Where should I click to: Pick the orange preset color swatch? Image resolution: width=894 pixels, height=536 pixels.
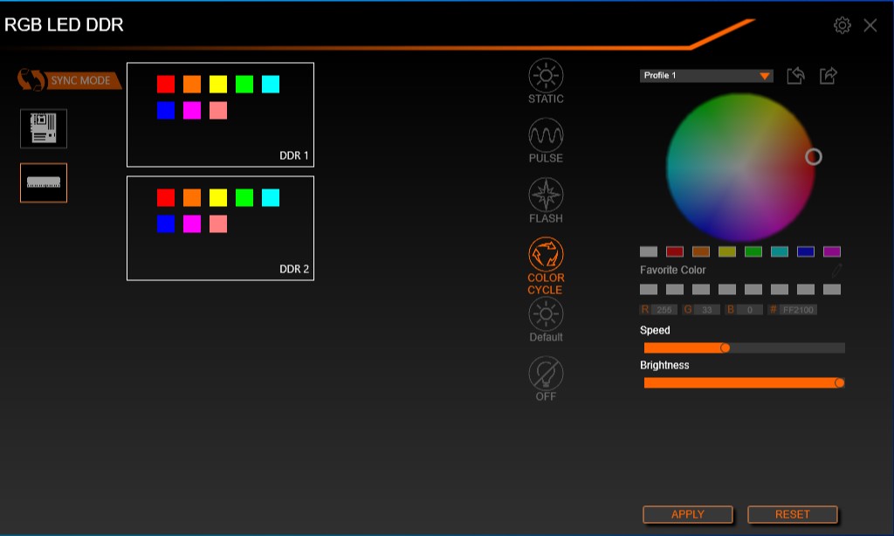pyautogui.click(x=701, y=251)
